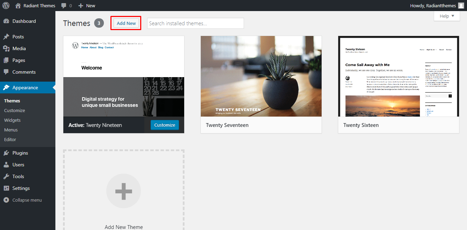Click the user avatar icon at top right
Screen dimensions: 467x230
point(461,6)
